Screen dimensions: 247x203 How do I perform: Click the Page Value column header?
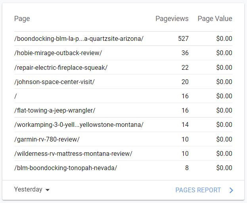(214, 19)
